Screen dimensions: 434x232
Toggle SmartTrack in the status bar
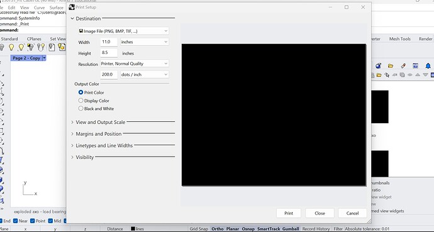pyautogui.click(x=269, y=229)
